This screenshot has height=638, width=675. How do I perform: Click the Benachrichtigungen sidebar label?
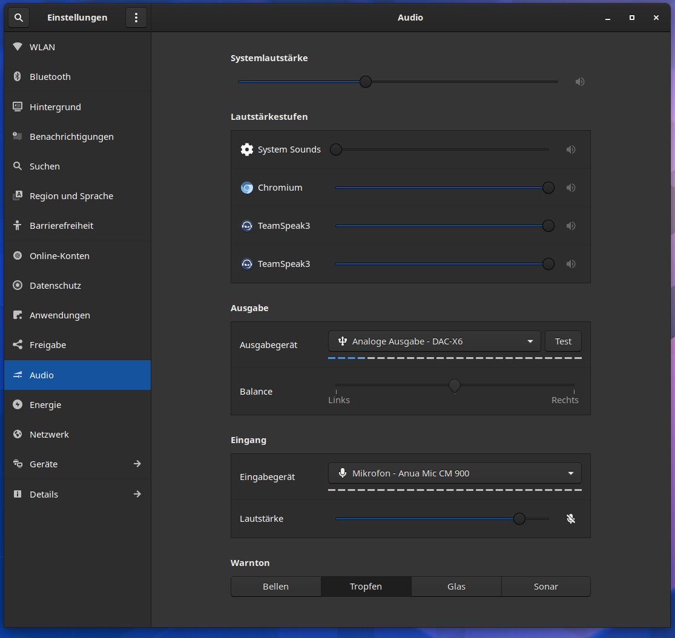pos(71,136)
